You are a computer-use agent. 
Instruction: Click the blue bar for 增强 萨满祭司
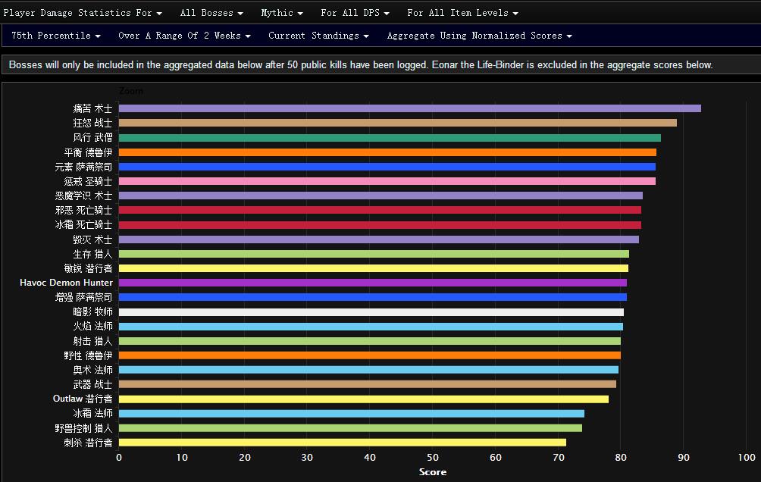pos(373,297)
